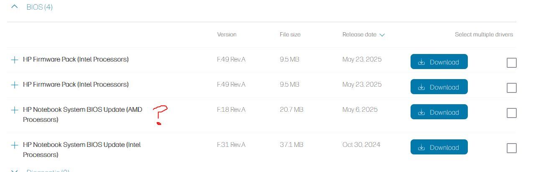Toggle Release date sort arrow
The height and width of the screenshot is (172, 541).
(x=382, y=35)
